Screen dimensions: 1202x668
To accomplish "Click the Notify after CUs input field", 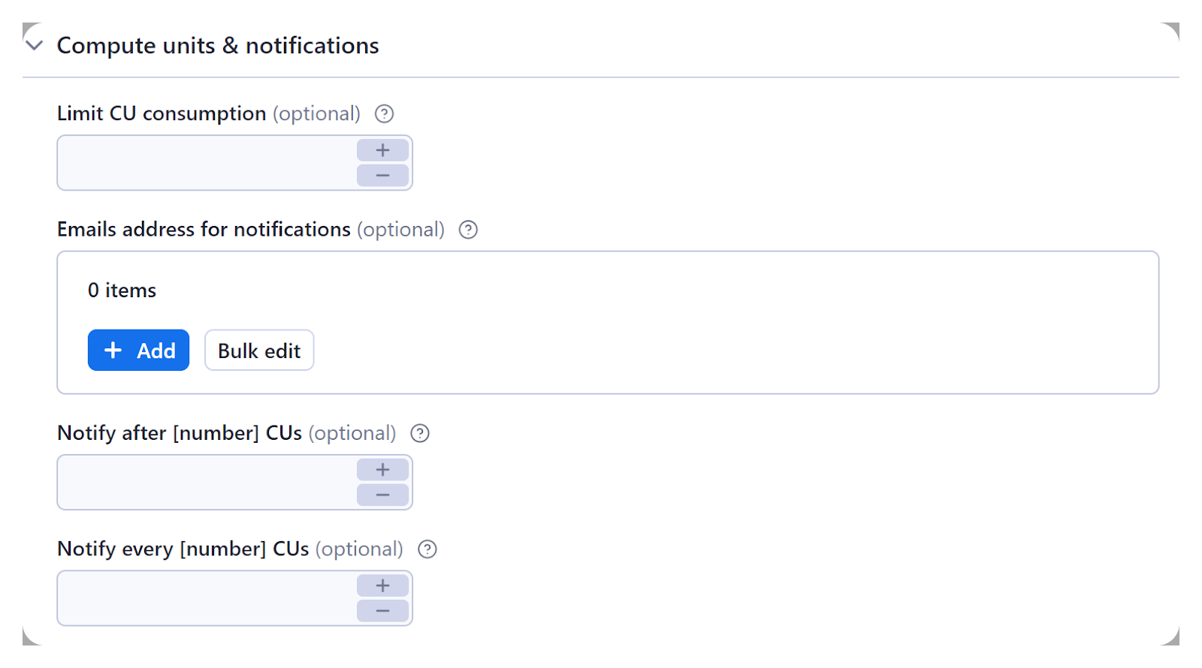I will pos(203,483).
